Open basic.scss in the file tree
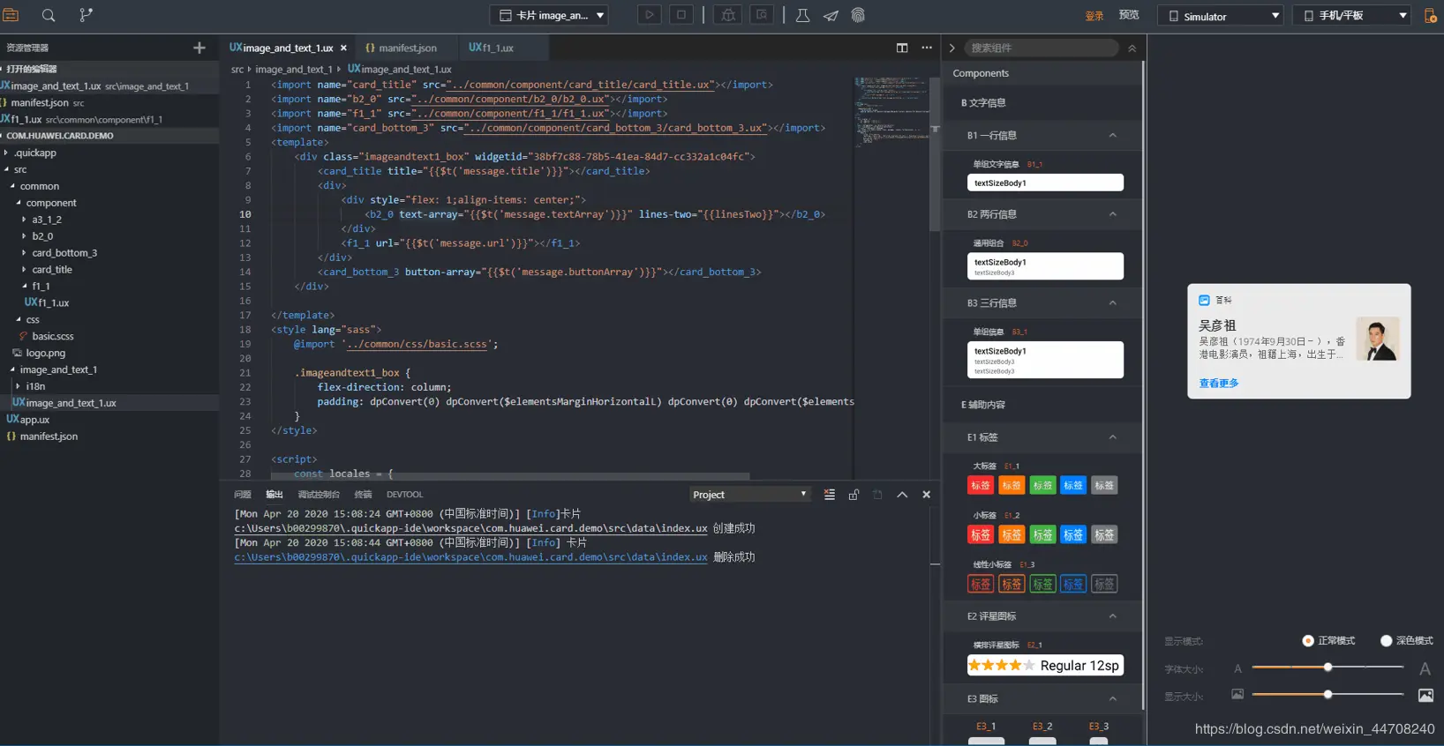Image resolution: width=1444 pixels, height=746 pixels. pos(53,336)
